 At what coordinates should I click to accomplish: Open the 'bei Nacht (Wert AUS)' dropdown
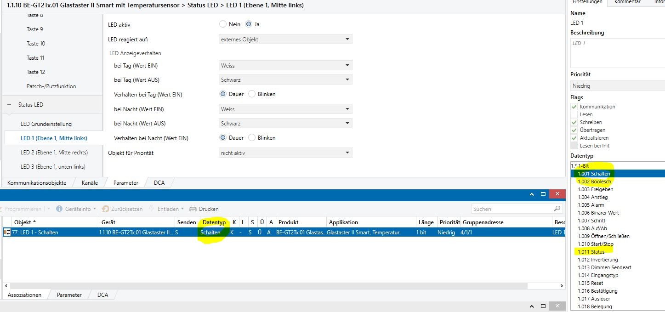285,123
